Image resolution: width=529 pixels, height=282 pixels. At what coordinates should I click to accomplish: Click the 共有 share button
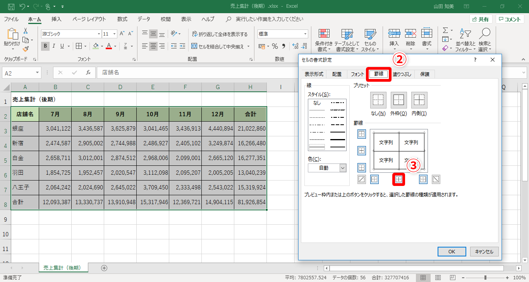coord(481,19)
